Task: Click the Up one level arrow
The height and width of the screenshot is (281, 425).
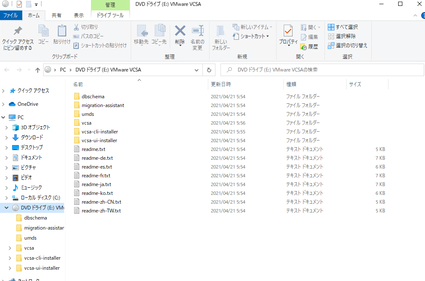Action: [x=37, y=70]
